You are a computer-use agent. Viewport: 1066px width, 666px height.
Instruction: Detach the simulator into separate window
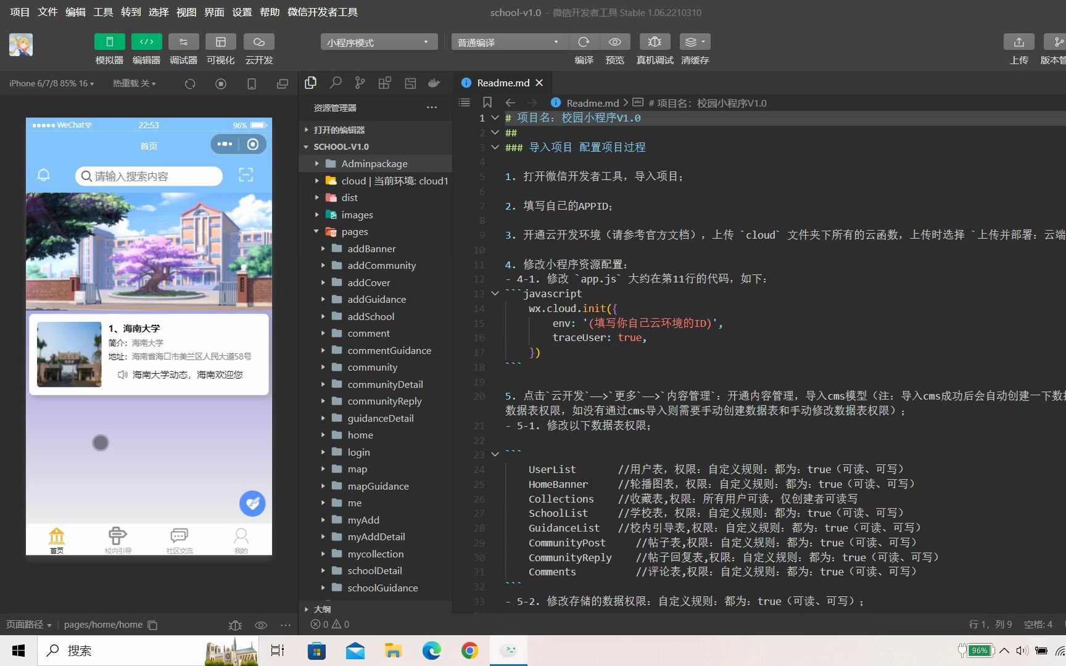click(x=283, y=84)
